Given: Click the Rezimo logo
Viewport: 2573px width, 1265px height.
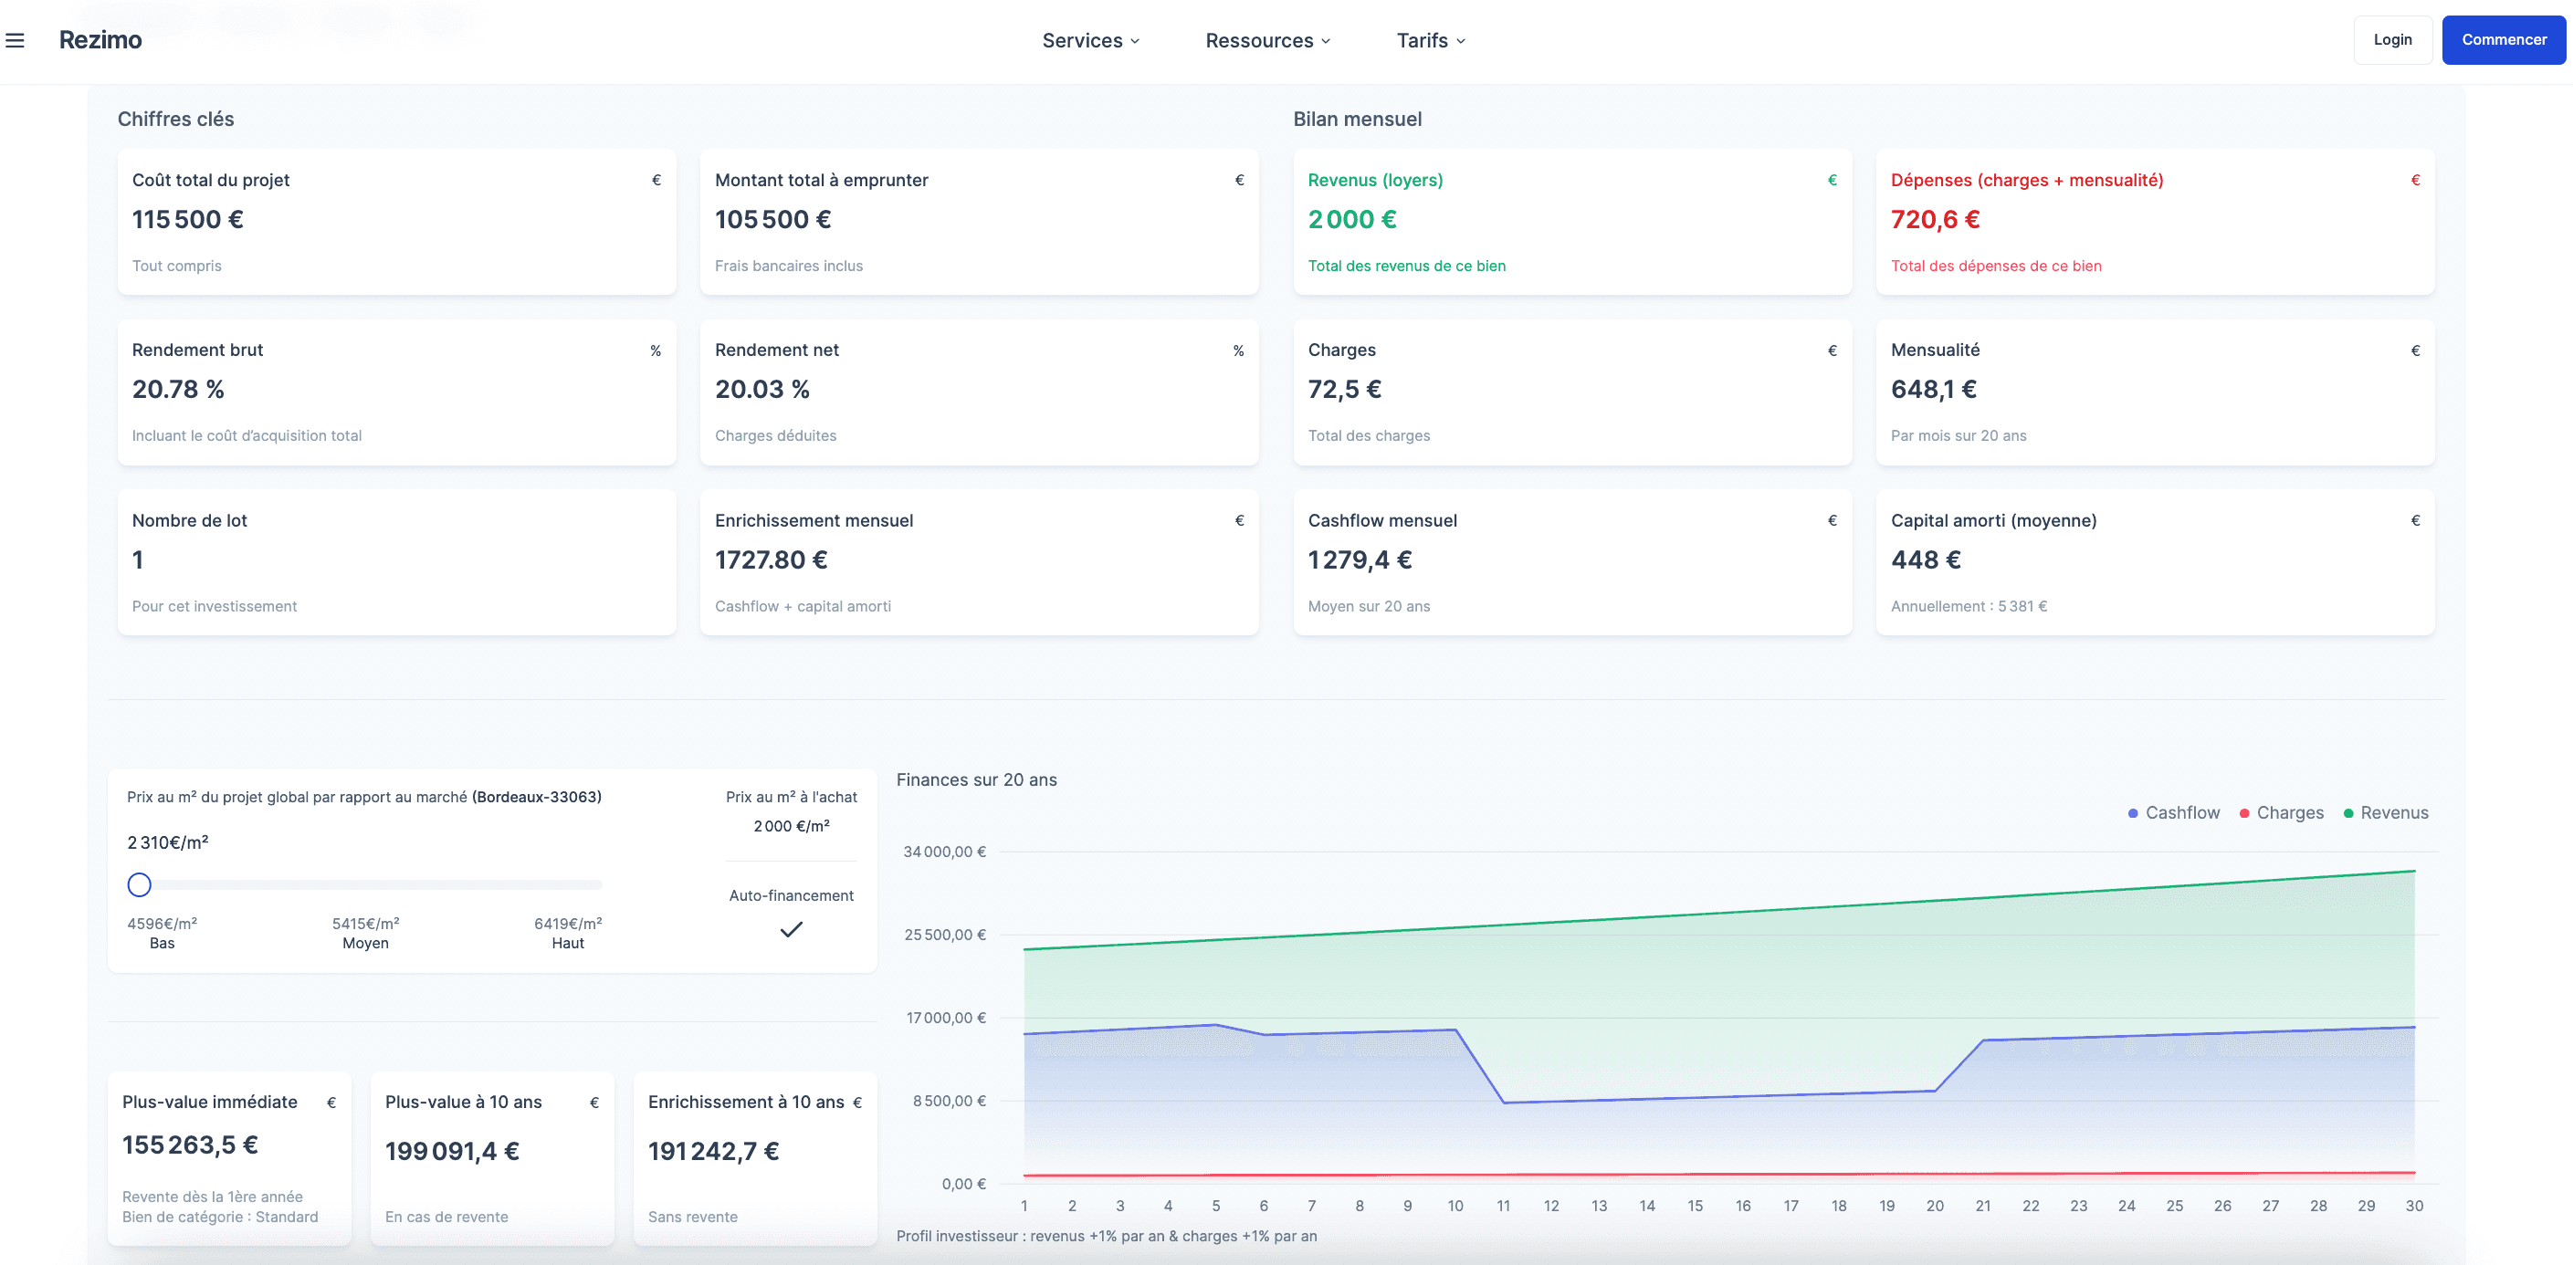Looking at the screenshot, I should click(x=100, y=40).
